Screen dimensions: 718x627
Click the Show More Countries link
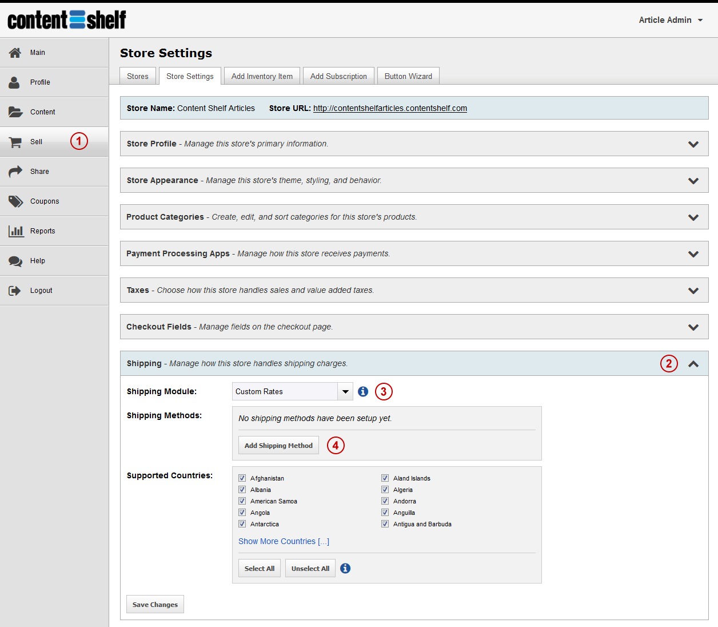[x=284, y=541]
